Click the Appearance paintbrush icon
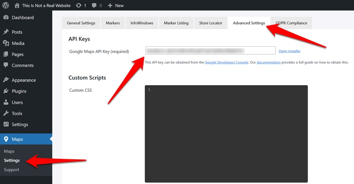Viewport: 354px width, 184px height. click(6, 80)
